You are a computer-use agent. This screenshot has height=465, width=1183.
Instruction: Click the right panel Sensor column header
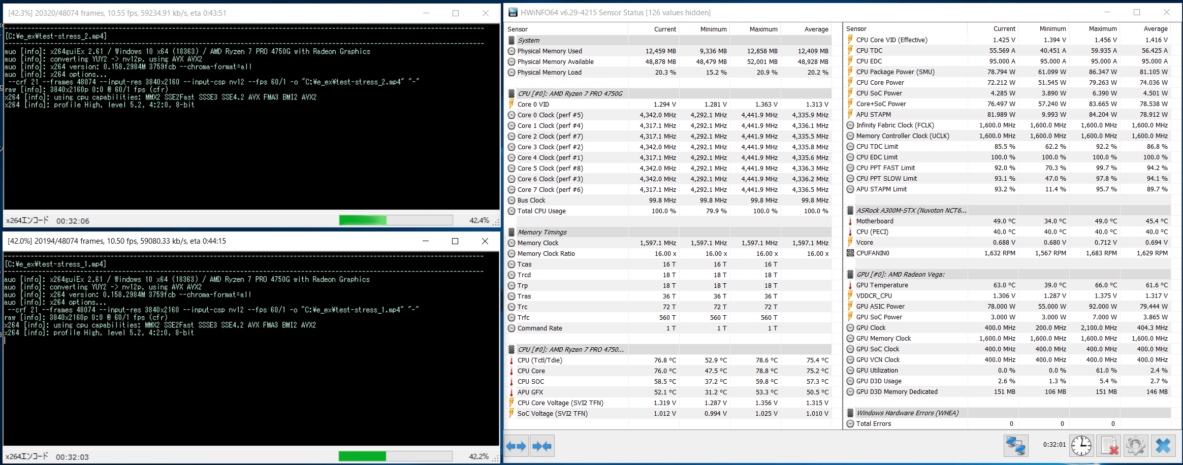(906, 29)
